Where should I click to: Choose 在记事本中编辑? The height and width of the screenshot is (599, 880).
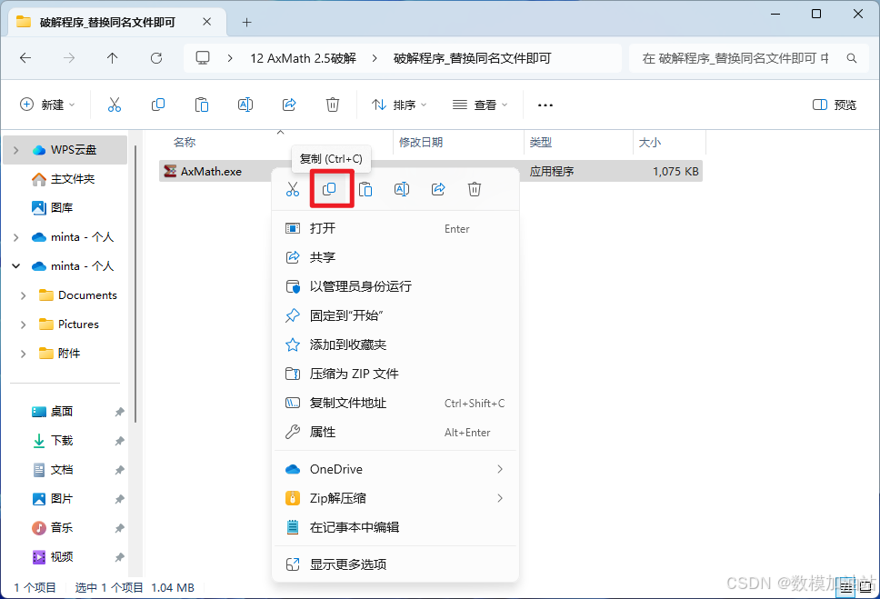(395, 528)
